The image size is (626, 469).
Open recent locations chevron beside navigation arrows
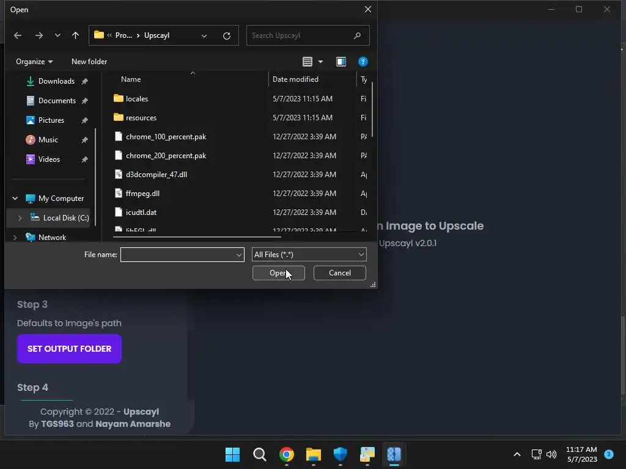point(57,35)
